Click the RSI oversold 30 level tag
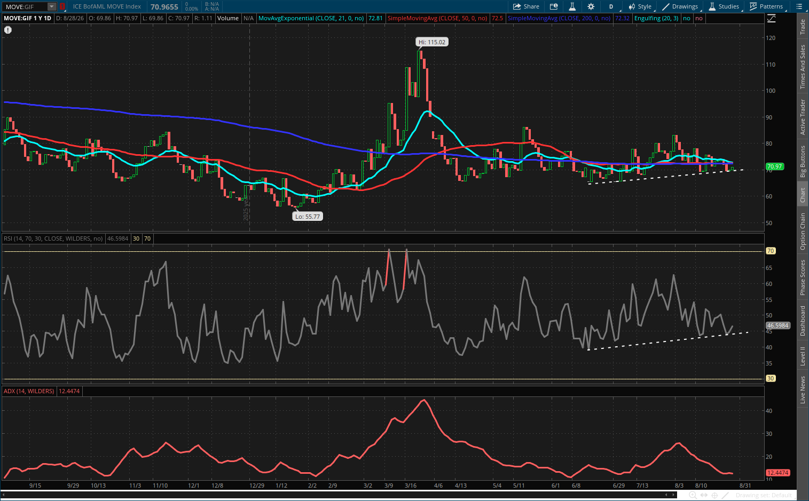The height and width of the screenshot is (501, 809). point(771,378)
